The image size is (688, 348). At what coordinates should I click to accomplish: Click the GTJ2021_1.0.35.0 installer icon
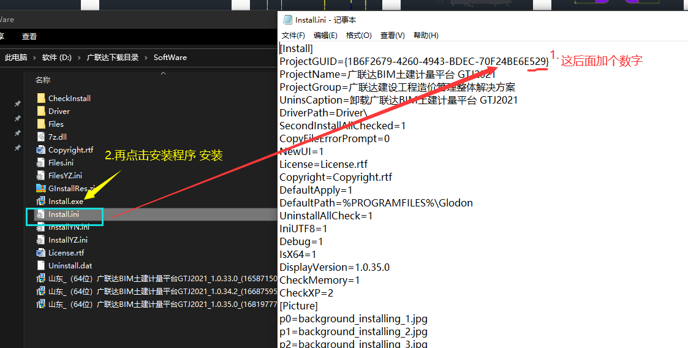click(x=41, y=304)
